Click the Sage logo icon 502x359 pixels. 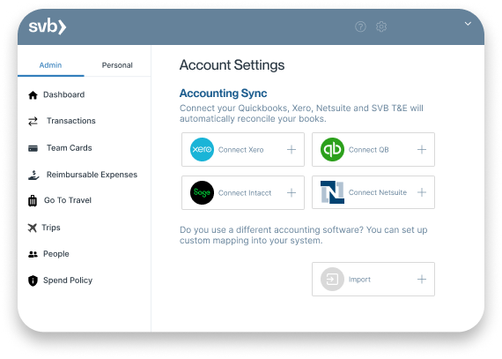coord(202,192)
